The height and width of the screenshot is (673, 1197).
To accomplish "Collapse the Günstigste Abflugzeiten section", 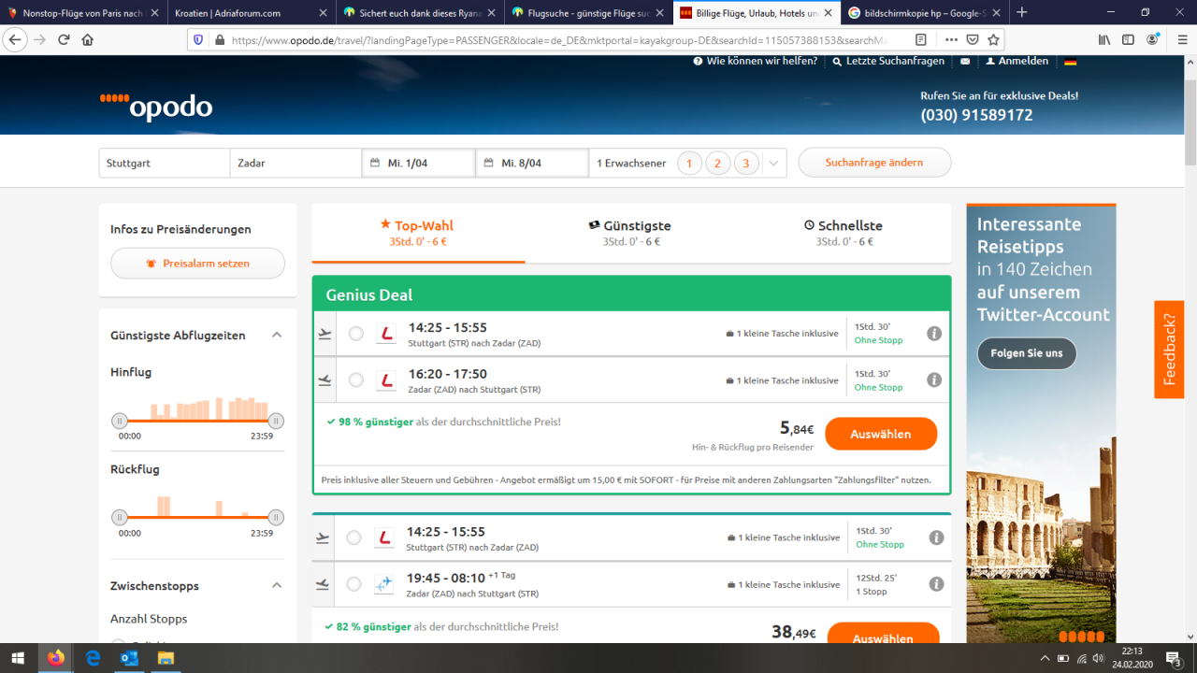I will coord(277,336).
